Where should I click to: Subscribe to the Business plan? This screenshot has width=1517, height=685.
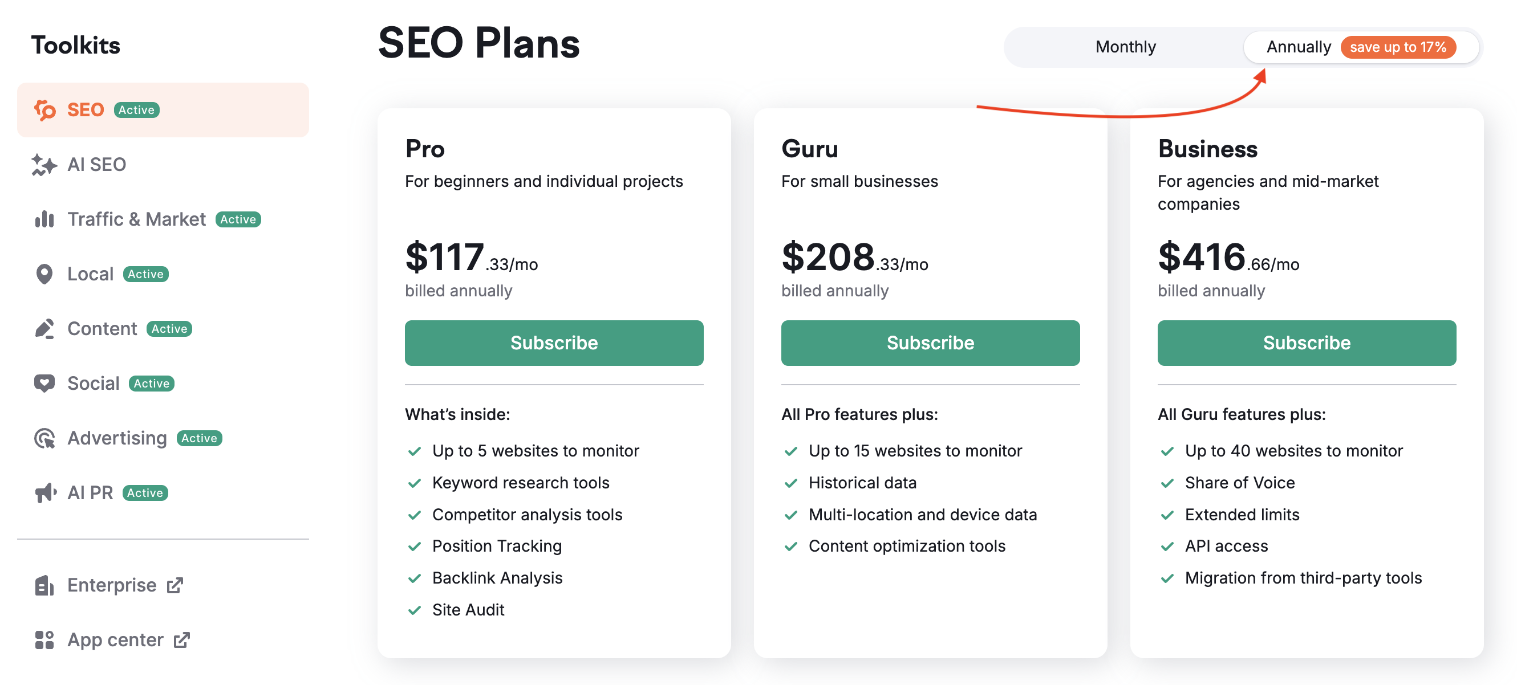[x=1306, y=343]
